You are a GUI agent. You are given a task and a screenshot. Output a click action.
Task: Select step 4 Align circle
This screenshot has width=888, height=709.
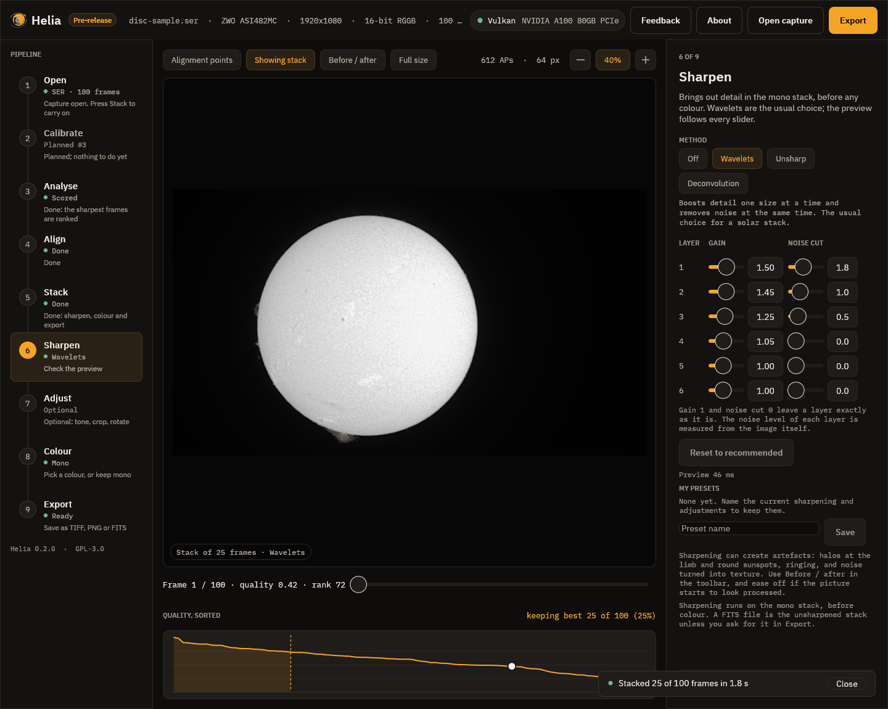coord(27,244)
